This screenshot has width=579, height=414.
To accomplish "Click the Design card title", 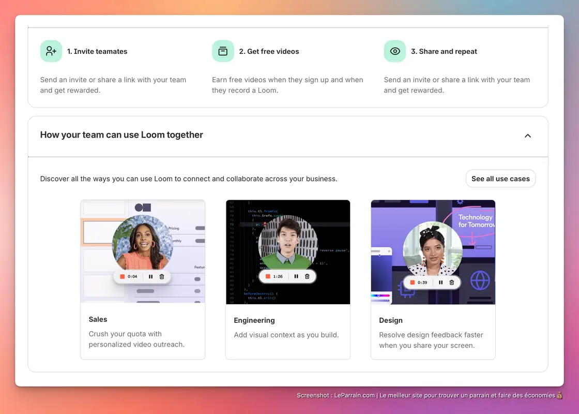I will (391, 320).
